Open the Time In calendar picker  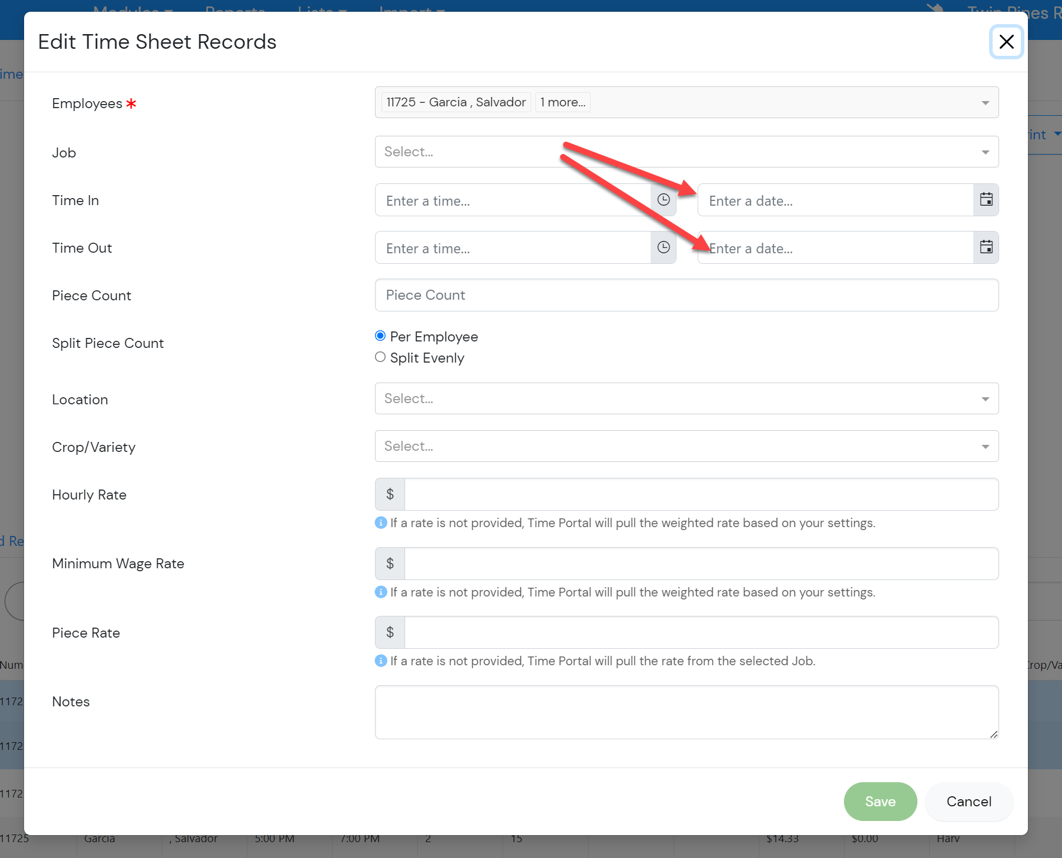click(986, 200)
